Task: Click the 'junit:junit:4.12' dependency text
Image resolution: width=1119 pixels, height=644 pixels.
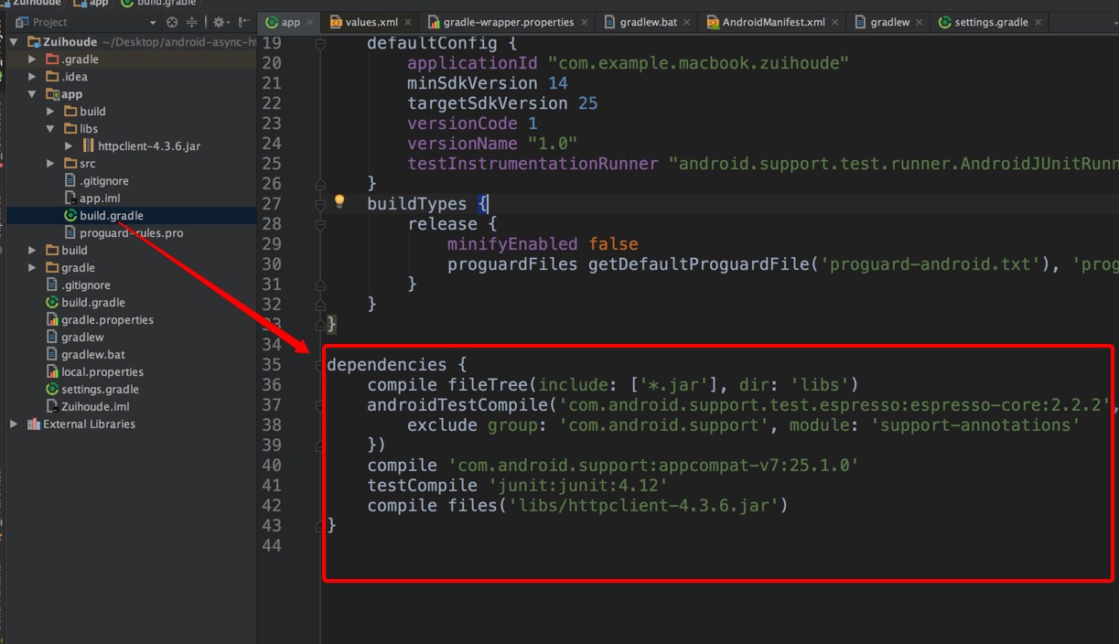Action: (x=578, y=486)
